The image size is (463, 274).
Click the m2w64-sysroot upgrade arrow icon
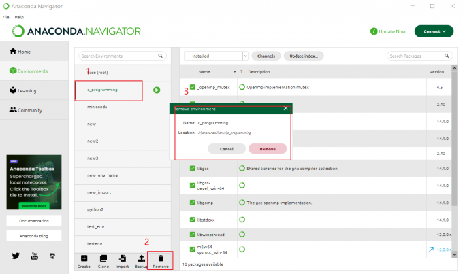pos(432,250)
